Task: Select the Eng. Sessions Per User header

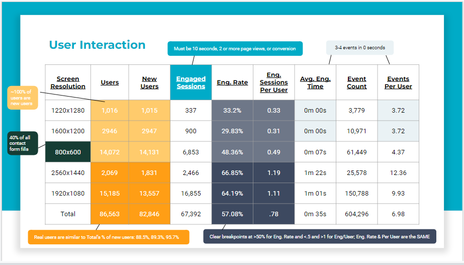Action: (273, 82)
